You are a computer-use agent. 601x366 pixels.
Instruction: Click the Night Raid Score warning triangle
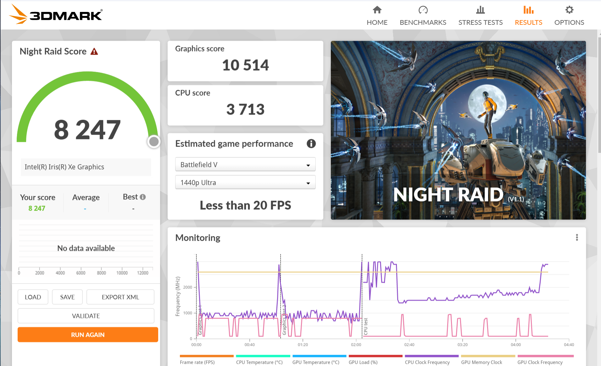click(94, 51)
